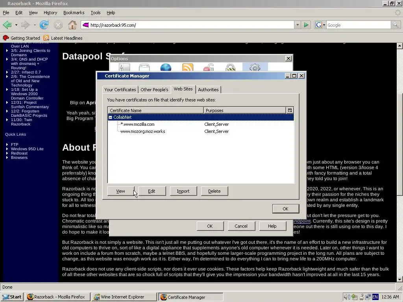
Task: Expand the '11/30: Twin Razorback' entry
Action: 7,120
